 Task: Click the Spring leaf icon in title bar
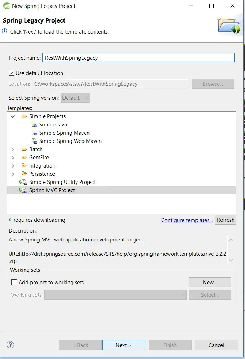(x=6, y=6)
